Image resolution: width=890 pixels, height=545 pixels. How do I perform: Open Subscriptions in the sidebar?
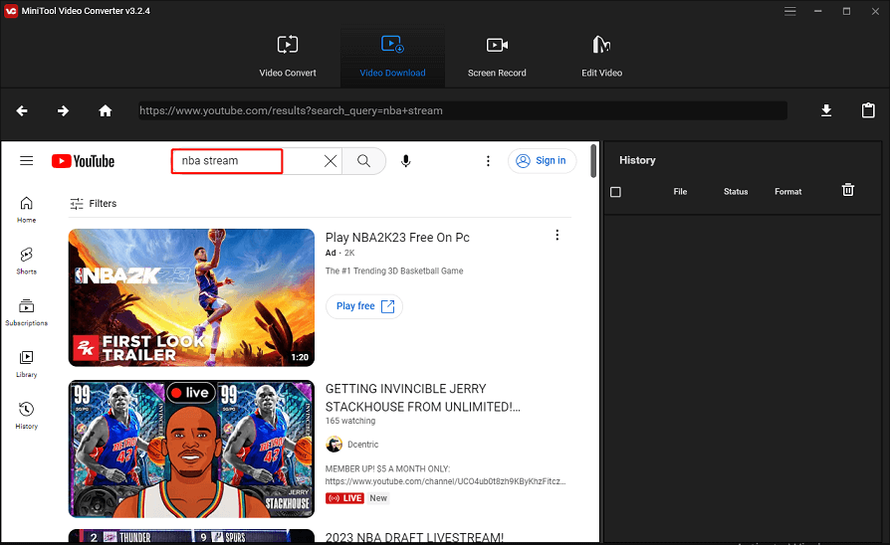(x=26, y=312)
